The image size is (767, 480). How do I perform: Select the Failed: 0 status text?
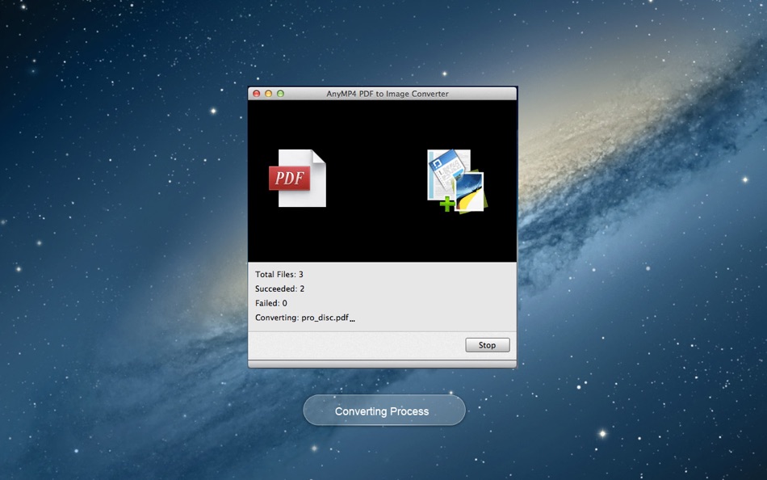(271, 303)
